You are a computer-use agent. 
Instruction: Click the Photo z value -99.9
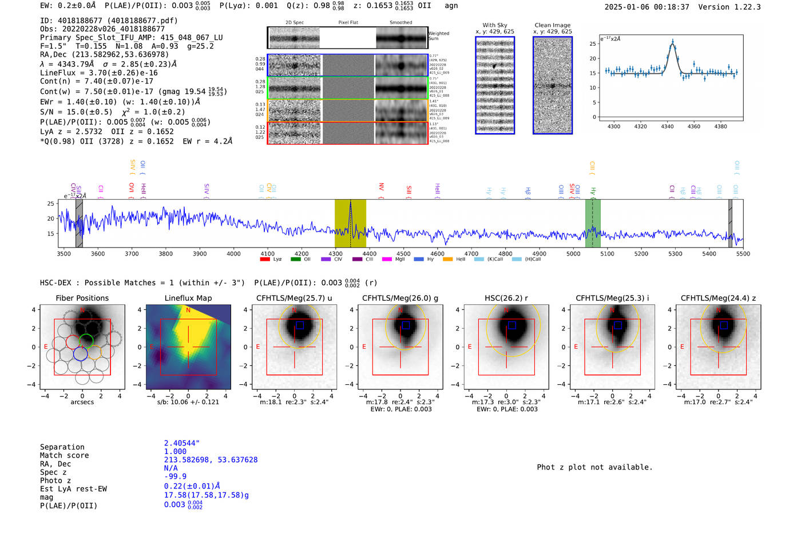click(175, 476)
